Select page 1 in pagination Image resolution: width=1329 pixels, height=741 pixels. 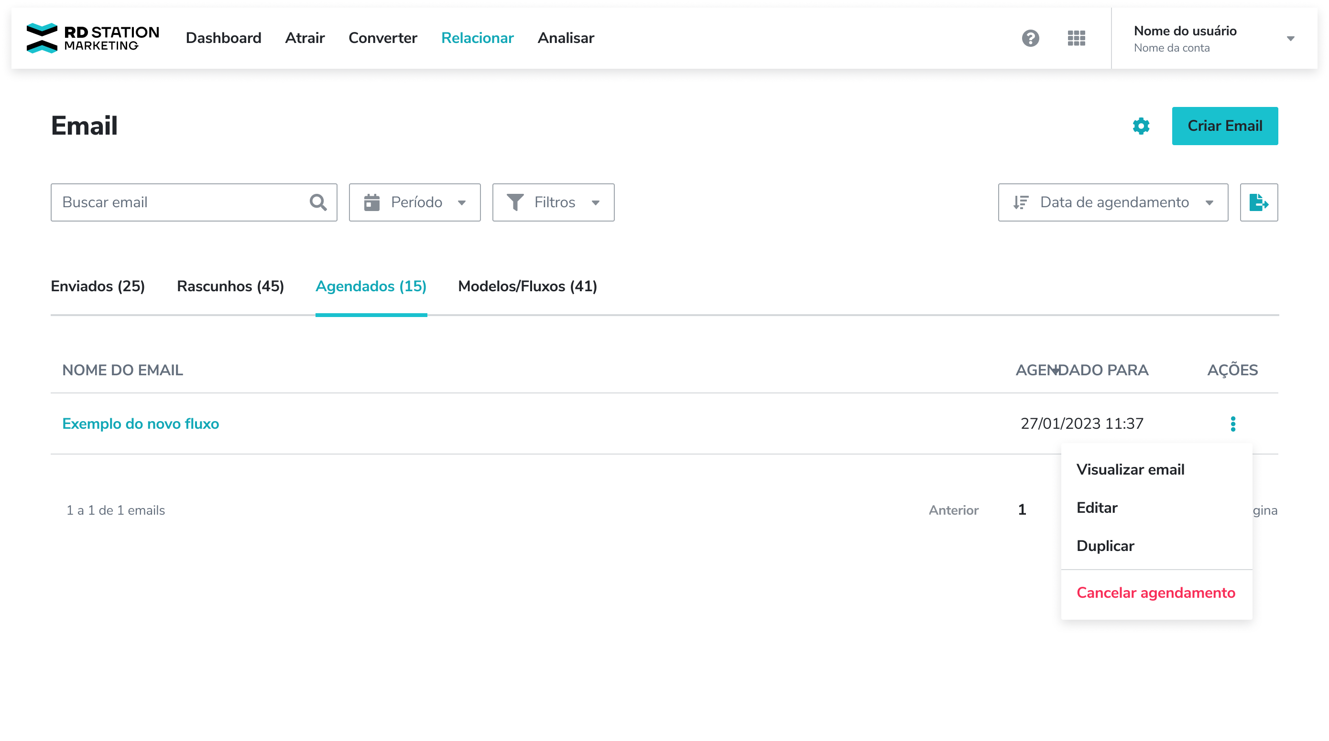tap(1022, 510)
